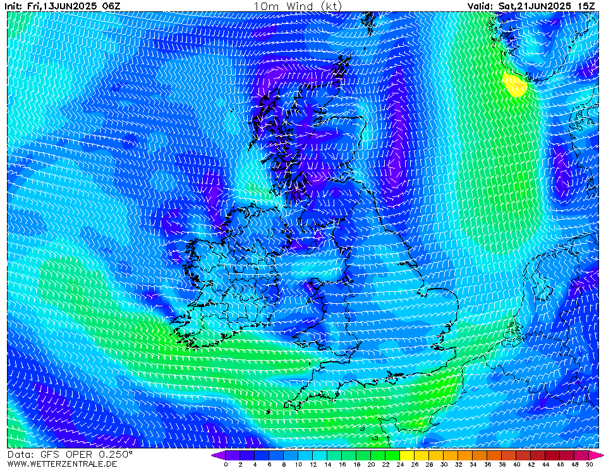Click the red 42–44 kt legend swatch
The image size is (606, 468).
[x=538, y=455]
